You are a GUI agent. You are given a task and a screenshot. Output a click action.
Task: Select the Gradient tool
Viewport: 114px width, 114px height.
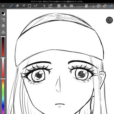[x=71, y=6]
